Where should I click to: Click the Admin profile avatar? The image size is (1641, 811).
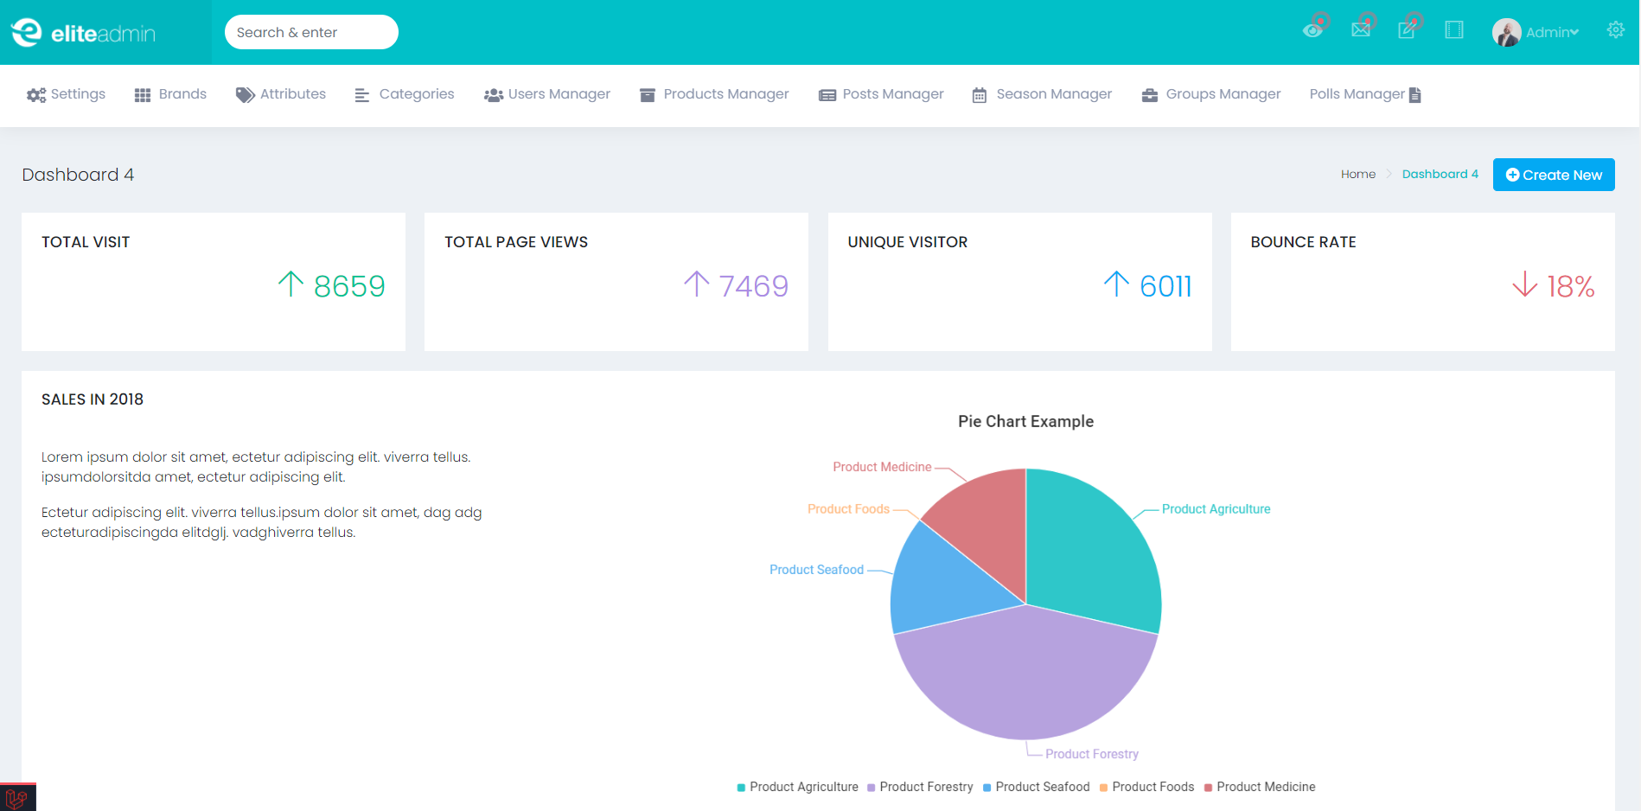pyautogui.click(x=1506, y=33)
